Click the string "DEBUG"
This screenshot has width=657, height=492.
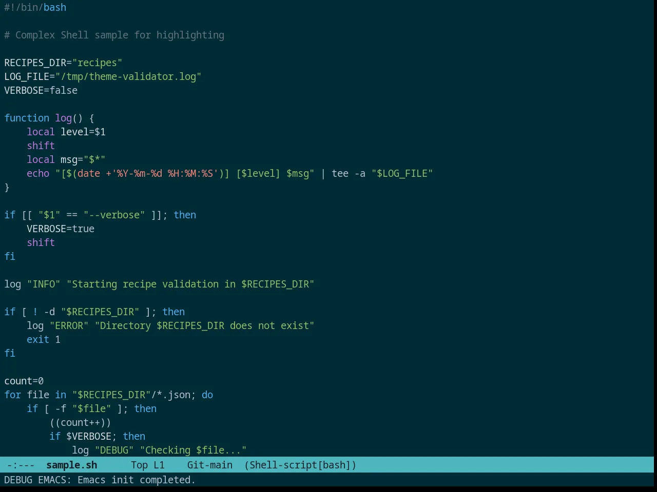pyautogui.click(x=114, y=450)
